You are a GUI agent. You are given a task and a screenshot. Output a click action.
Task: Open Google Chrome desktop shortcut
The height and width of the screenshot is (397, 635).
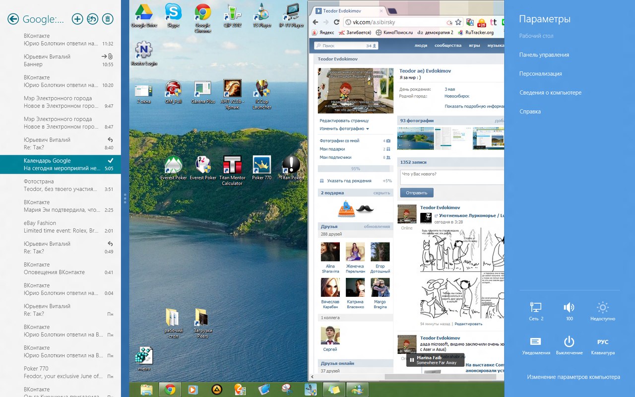tap(202, 18)
